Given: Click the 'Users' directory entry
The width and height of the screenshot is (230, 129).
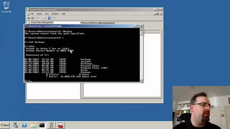Looking at the screenshot, I should tap(84, 70).
